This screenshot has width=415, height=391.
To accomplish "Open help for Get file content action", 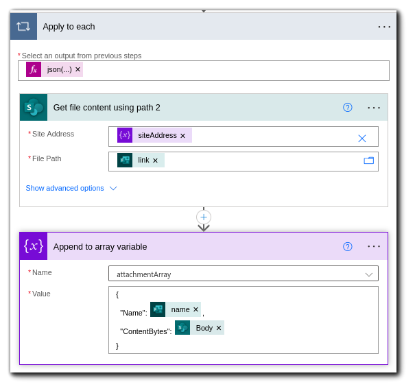I will [x=348, y=108].
